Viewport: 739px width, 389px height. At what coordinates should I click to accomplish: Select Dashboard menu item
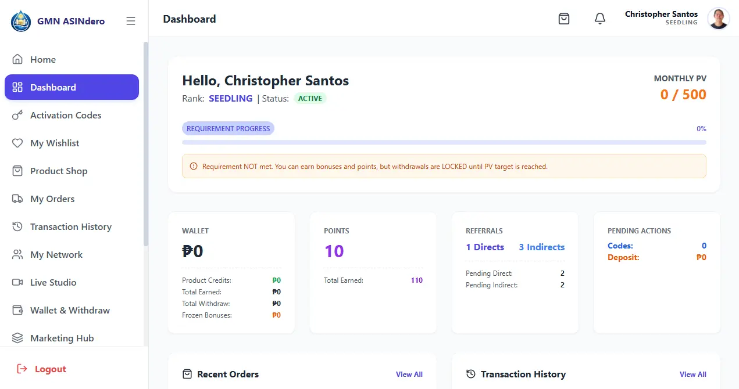72,87
